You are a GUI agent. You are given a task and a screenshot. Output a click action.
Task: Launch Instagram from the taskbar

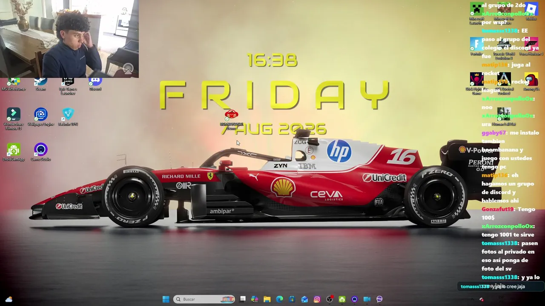[x=317, y=299]
